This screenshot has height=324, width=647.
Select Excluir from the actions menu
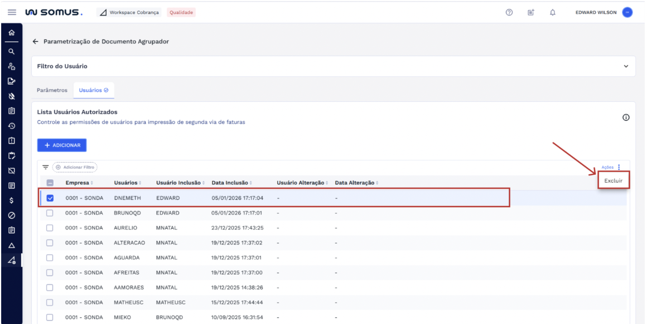click(613, 181)
